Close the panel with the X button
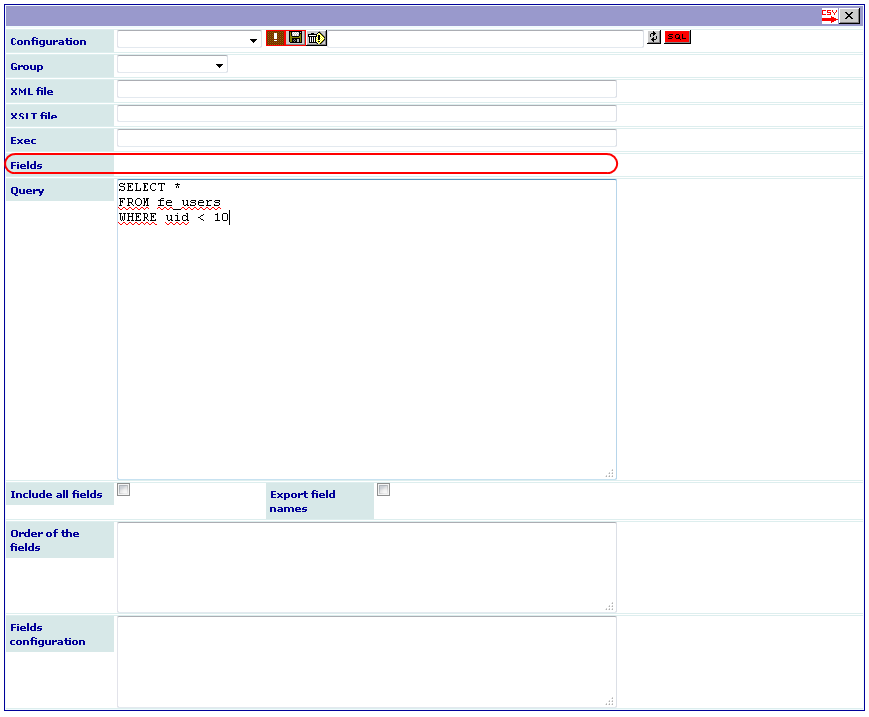The width and height of the screenshot is (869, 717). click(x=850, y=16)
